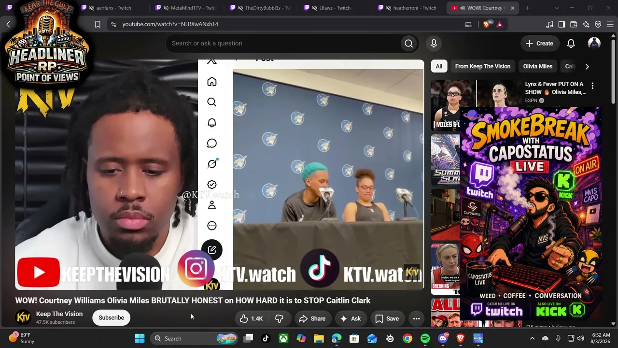618x348 pixels.
Task: Open File Explorer from the taskbar
Action: click(319, 338)
